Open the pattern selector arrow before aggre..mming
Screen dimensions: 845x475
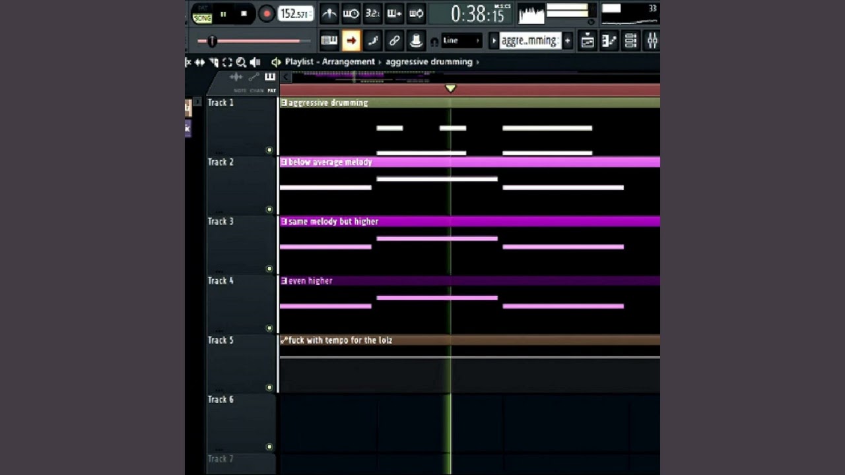(x=493, y=41)
